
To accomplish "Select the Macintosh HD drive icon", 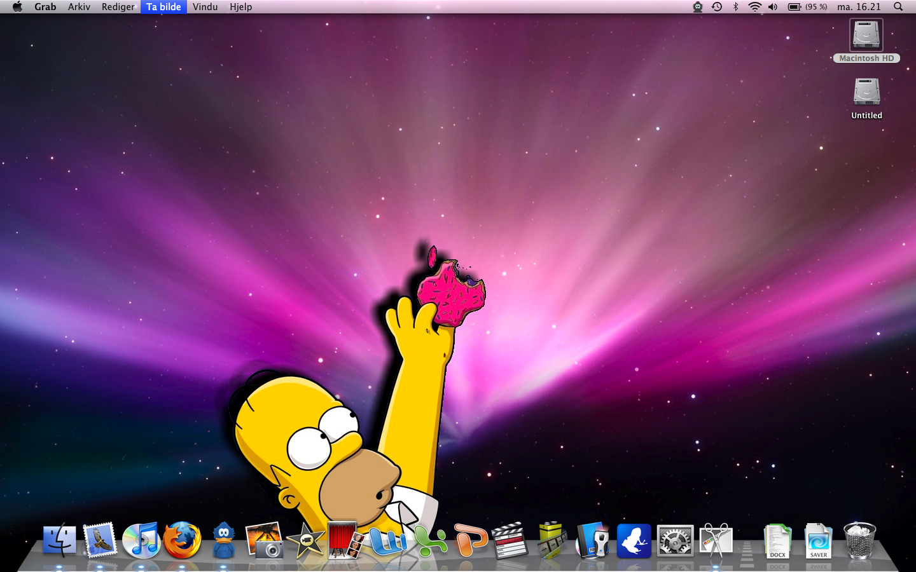I will (866, 35).
